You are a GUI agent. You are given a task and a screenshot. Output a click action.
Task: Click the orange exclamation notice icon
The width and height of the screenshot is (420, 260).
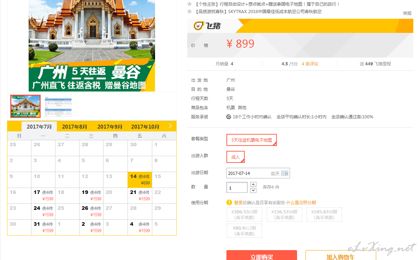[x=229, y=202]
